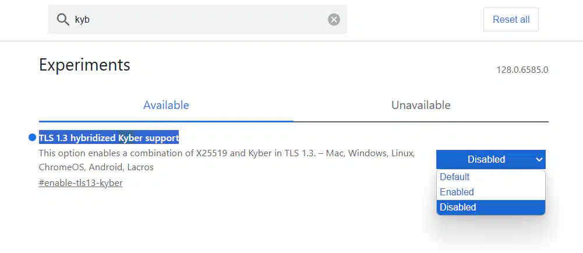This screenshot has width=583, height=253.
Task: Click the ChromeOS, Android, Lacros platform text
Action: pyautogui.click(x=96, y=167)
